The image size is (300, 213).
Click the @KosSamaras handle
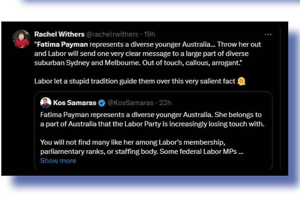point(131,103)
